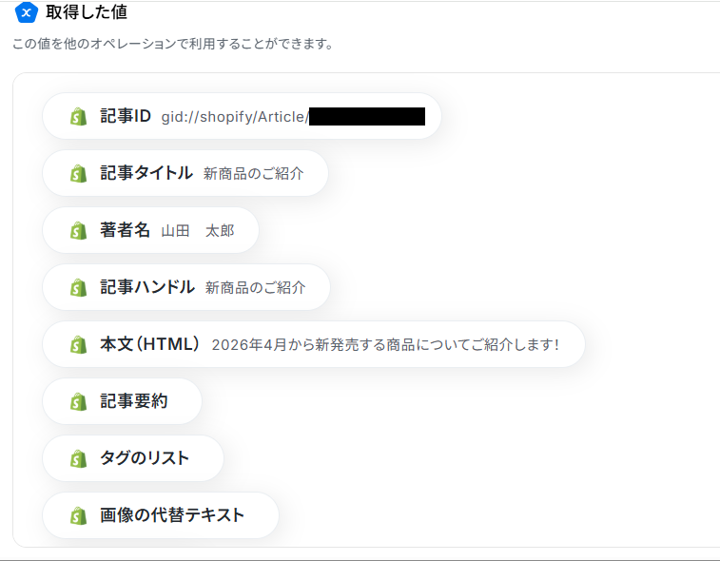Click the blue 取得した値 header icon
Image resolution: width=720 pixels, height=561 pixels.
27,13
